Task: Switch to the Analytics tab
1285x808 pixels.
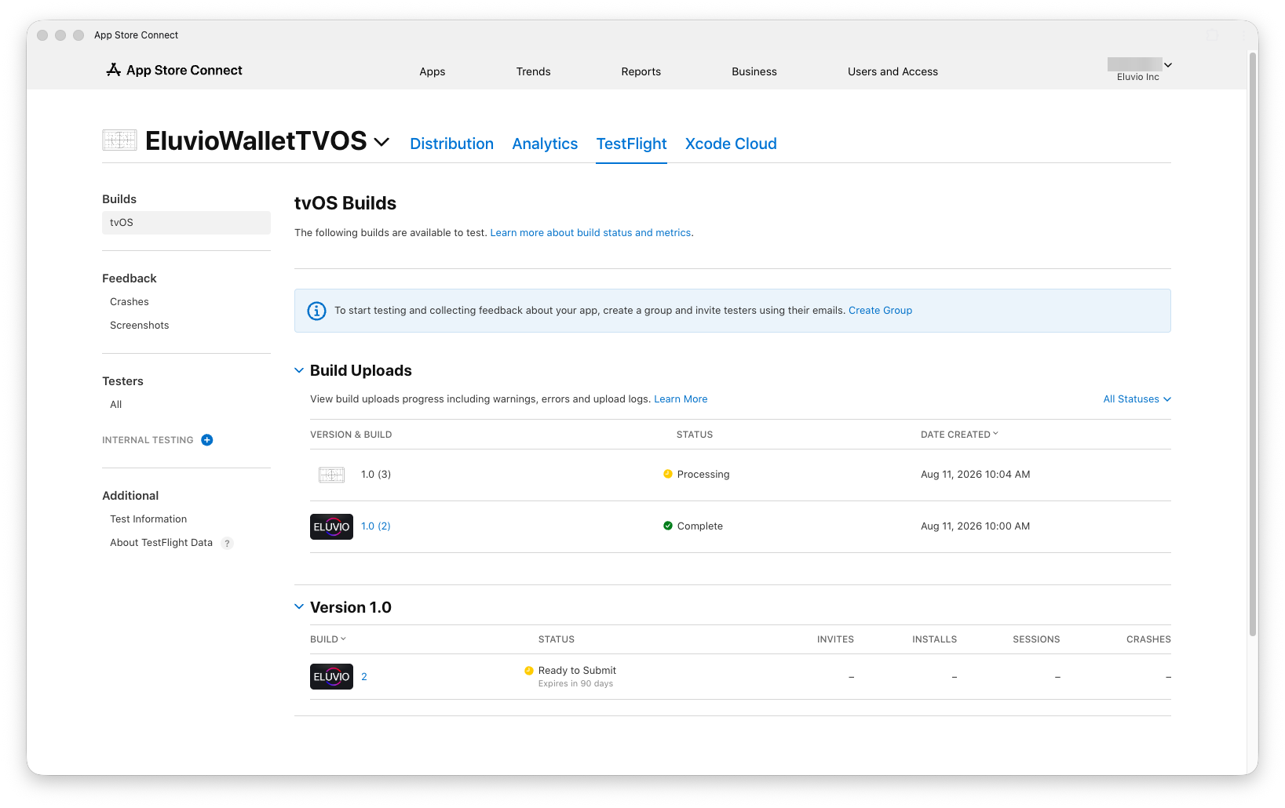Action: 545,144
